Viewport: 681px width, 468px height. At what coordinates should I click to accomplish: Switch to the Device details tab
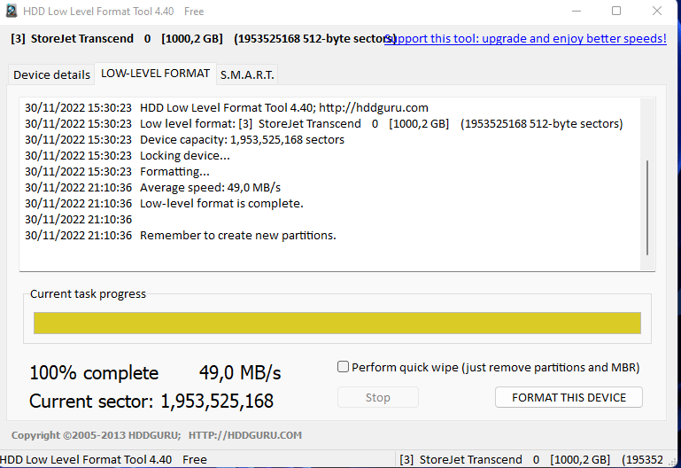(x=51, y=74)
